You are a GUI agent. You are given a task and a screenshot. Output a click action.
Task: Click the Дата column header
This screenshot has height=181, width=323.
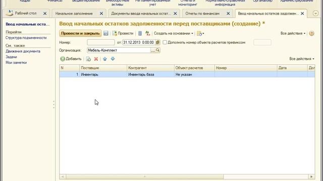[292, 68]
